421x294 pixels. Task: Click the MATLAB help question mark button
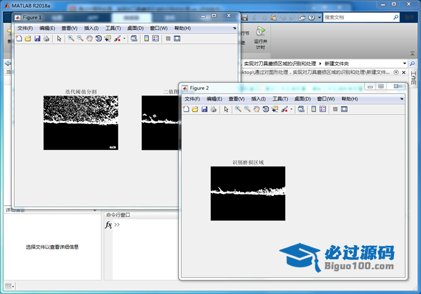311,18
